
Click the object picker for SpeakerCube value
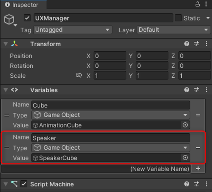tap(185, 158)
